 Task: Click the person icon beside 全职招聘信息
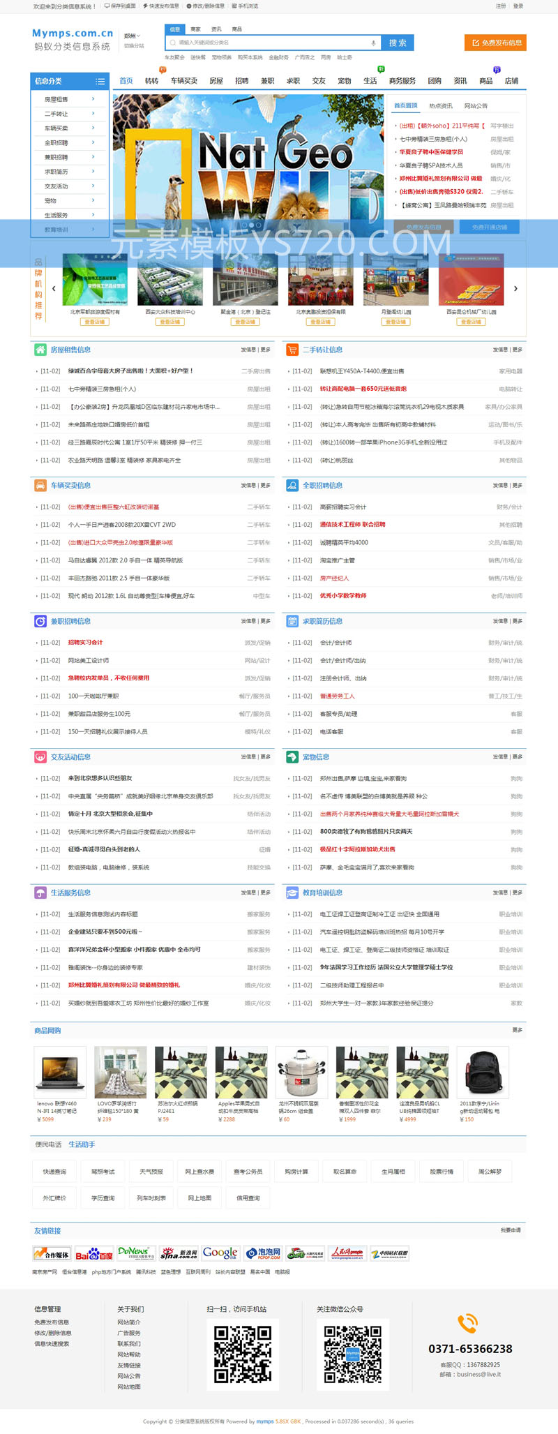coord(292,485)
